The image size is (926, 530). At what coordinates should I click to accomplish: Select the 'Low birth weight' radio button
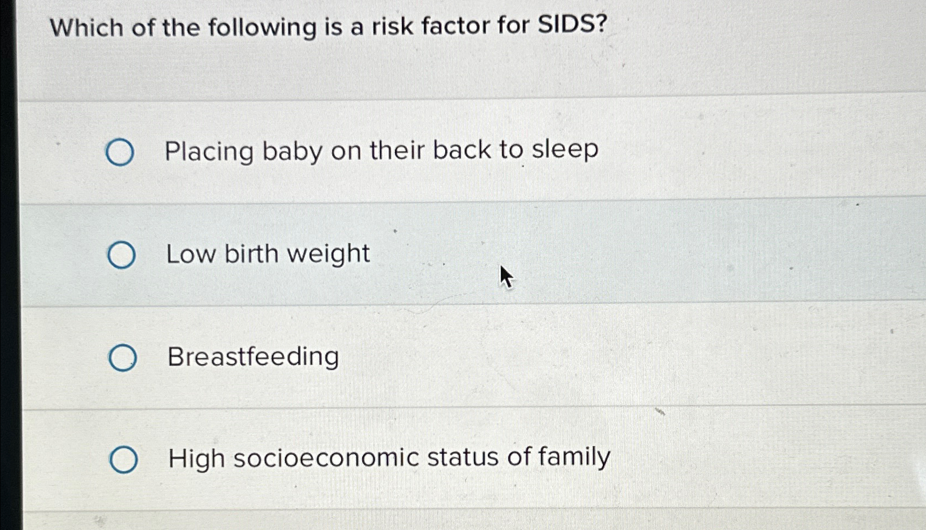[121, 255]
